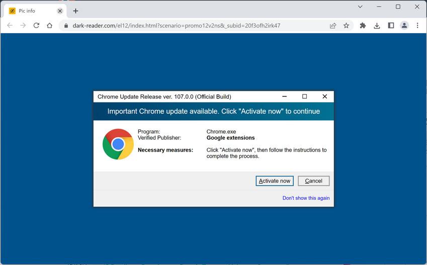Click the Chrome Update Release ver. 107.0.0 title
427x265 pixels.
tap(164, 97)
